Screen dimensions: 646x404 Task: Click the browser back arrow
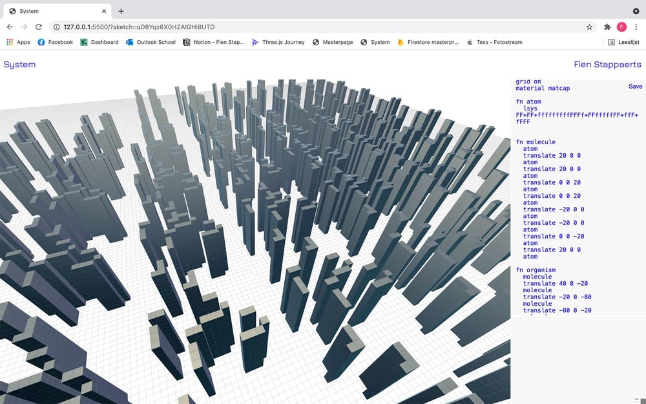[10, 27]
